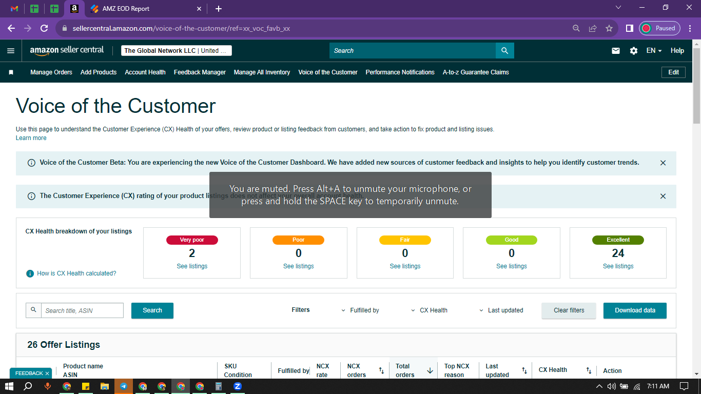The width and height of the screenshot is (701, 394).
Task: Open Manage Orders in favorites bar
Action: tap(51, 72)
